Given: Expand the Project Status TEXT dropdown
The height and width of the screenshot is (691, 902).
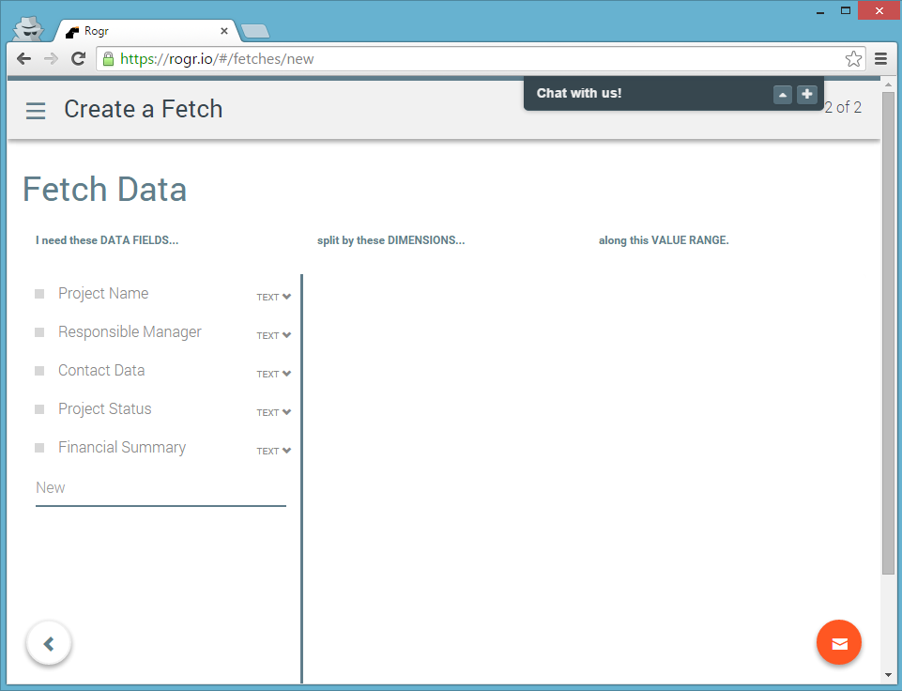Looking at the screenshot, I should click(x=272, y=411).
